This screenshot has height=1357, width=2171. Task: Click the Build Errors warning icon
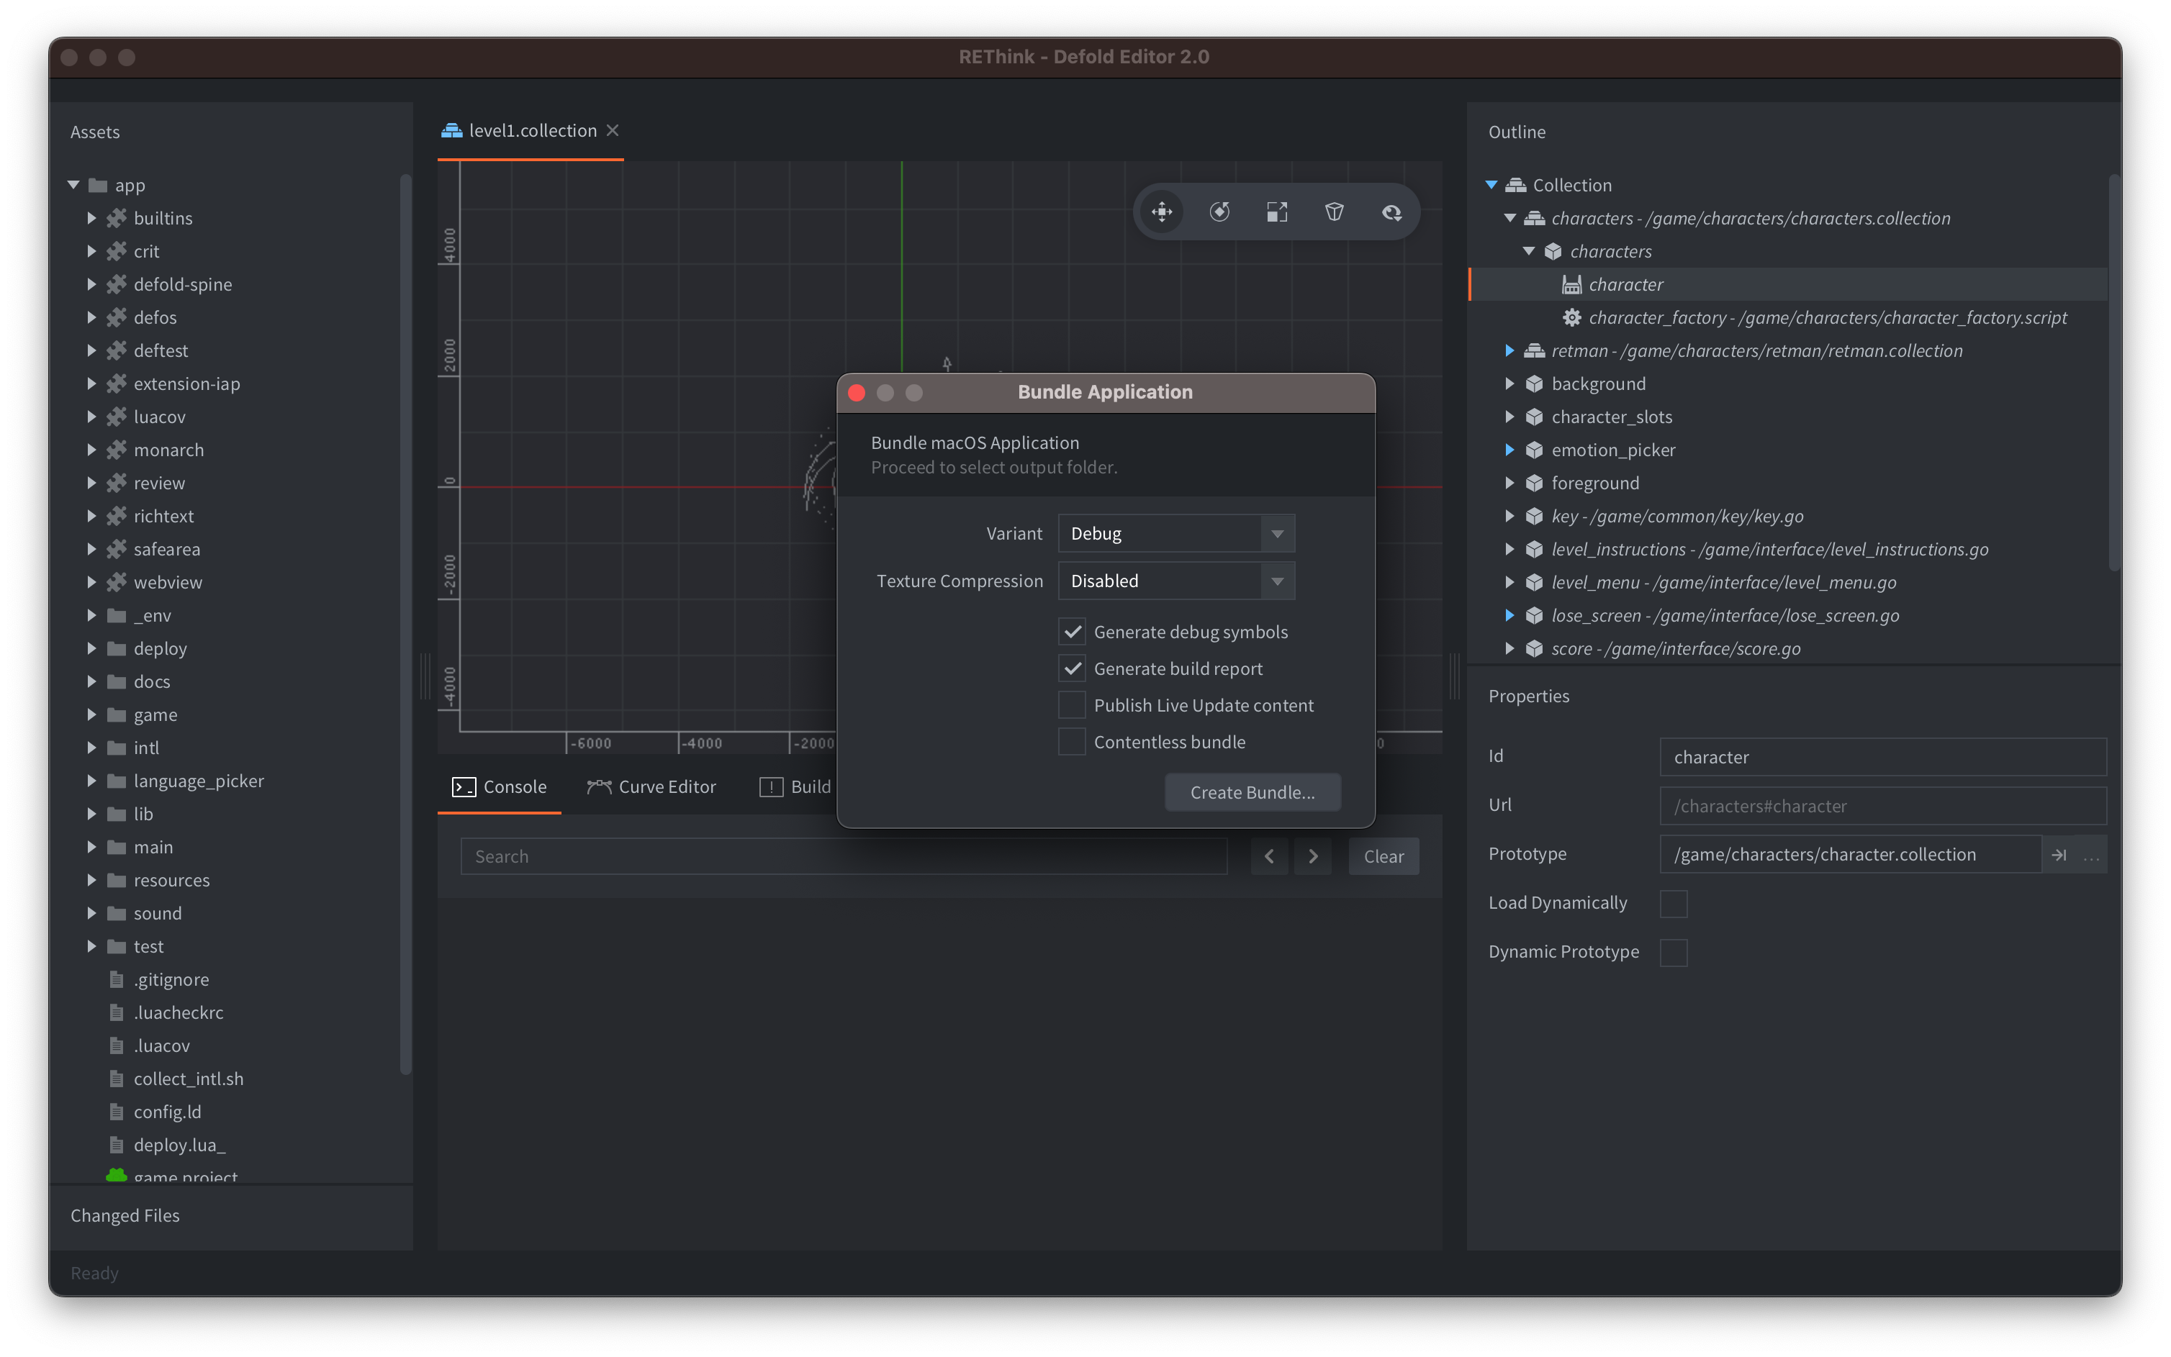[x=771, y=786]
